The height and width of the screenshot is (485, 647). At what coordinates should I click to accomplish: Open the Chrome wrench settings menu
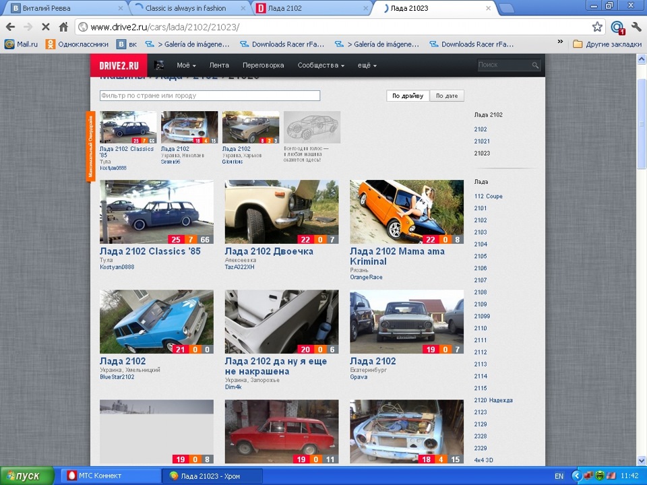tap(636, 27)
